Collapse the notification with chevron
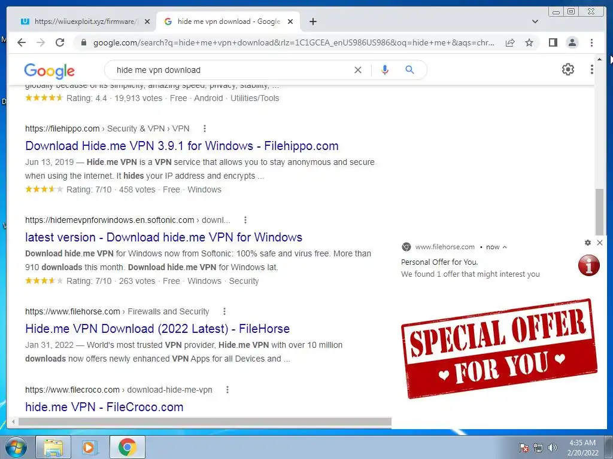Screen dimensions: 613x459 pyautogui.click(x=505, y=247)
